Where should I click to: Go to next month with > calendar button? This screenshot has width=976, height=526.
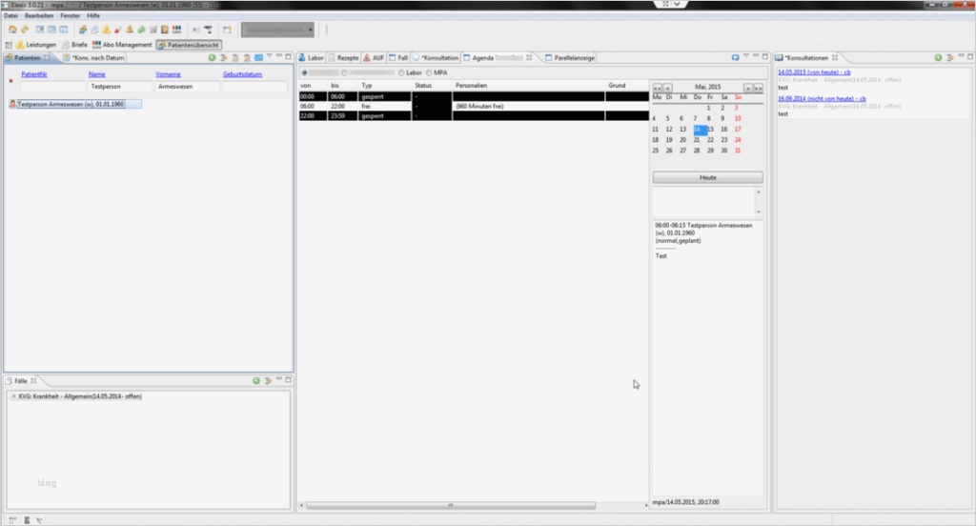coord(748,88)
